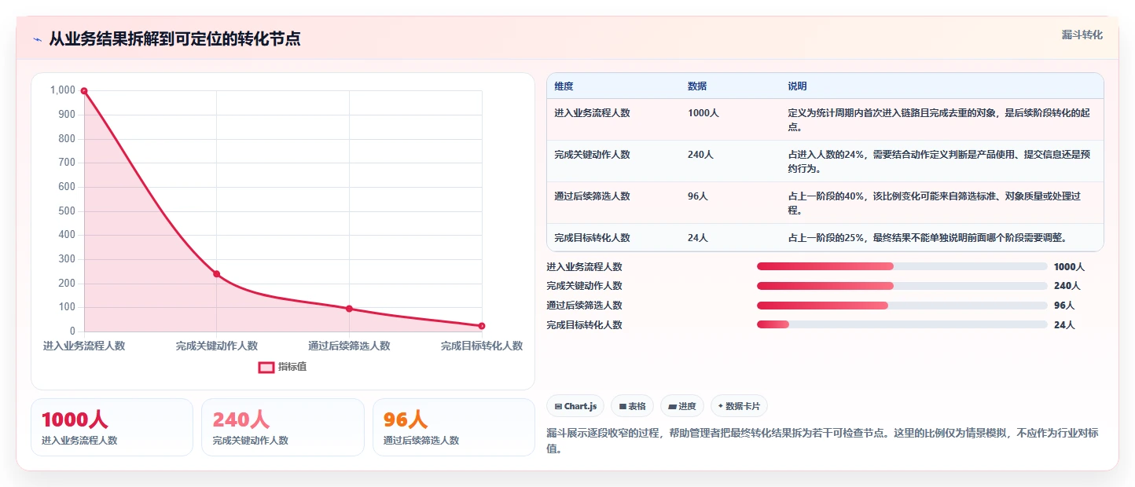Select table cell 通过后续筛选人数

[592, 196]
